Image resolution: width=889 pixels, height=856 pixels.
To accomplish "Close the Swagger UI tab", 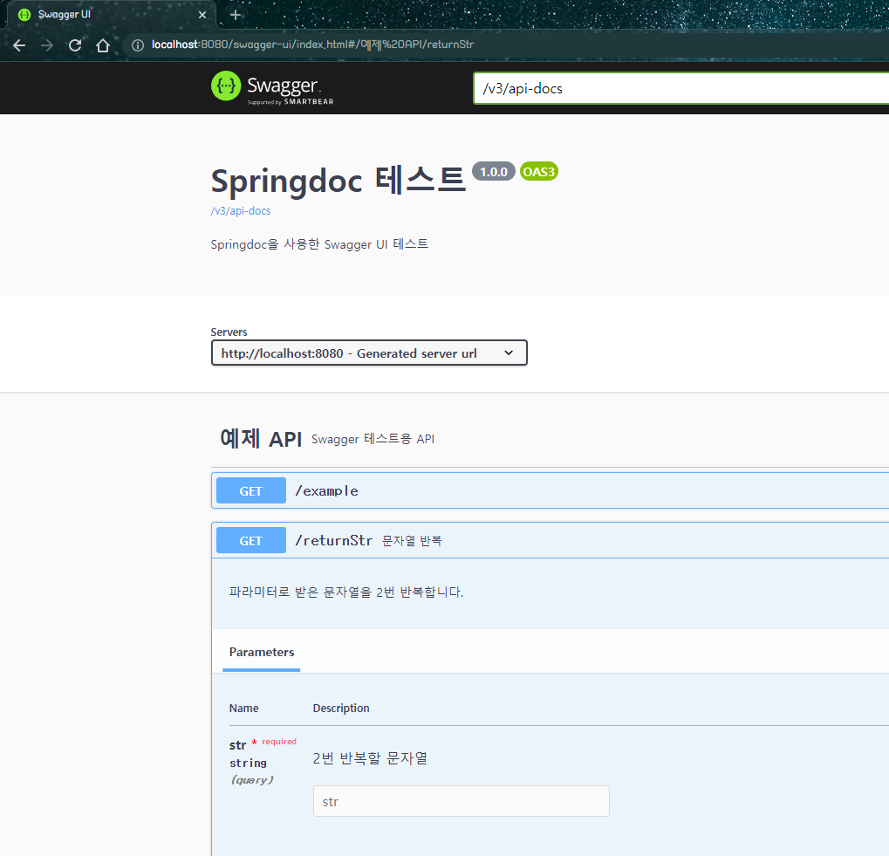I will [x=202, y=15].
